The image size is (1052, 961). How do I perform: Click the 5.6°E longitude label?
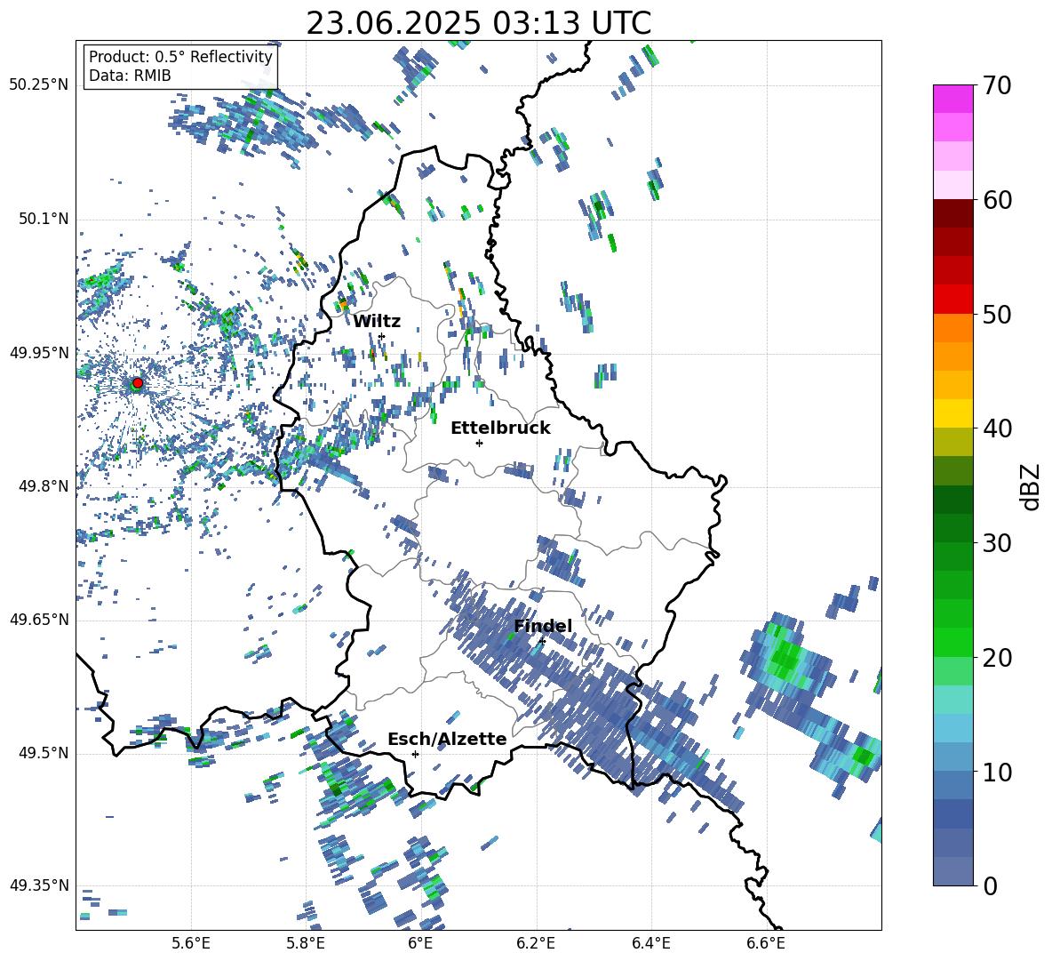191,943
